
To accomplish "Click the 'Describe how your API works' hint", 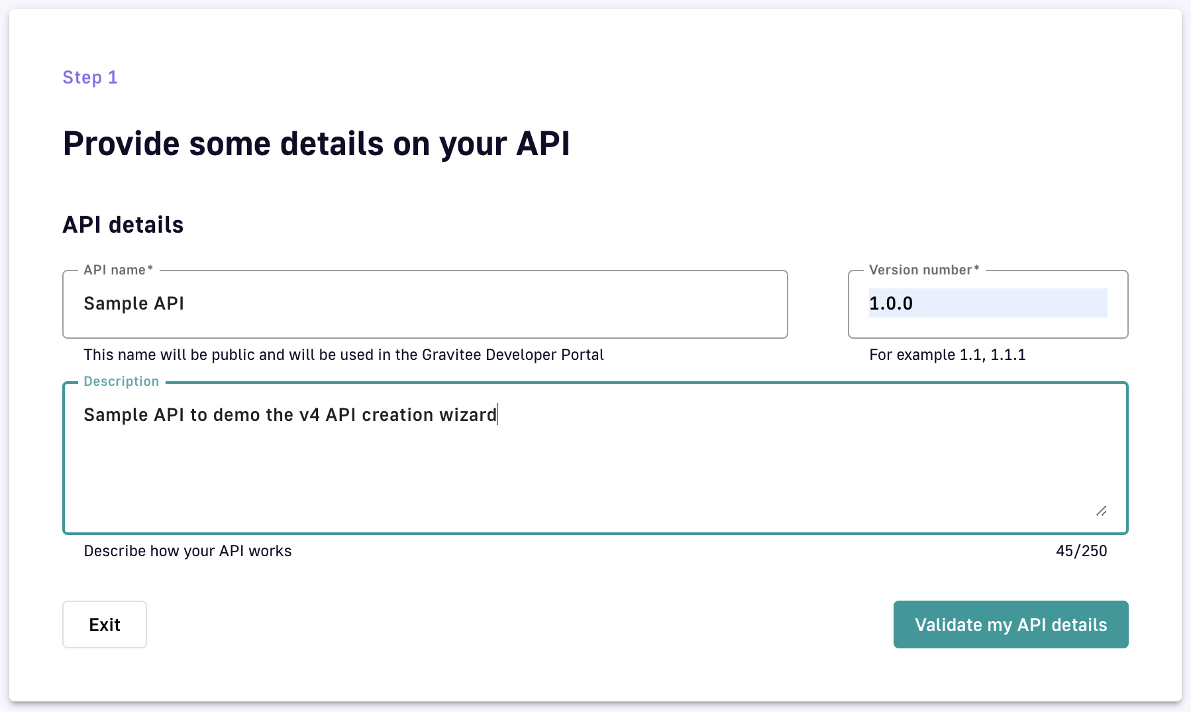I will [187, 551].
